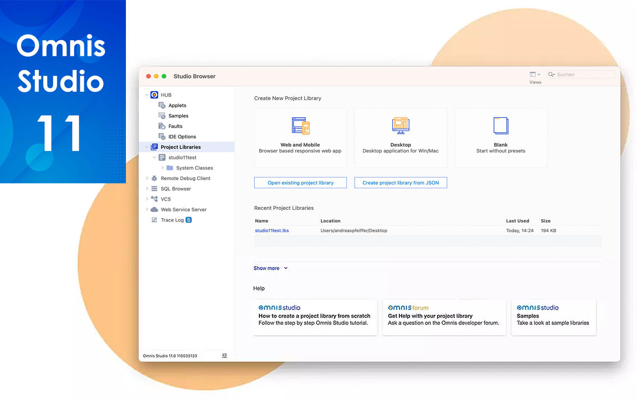637x401 pixels.
Task: Open the Views dropdown arrow
Action: [539, 75]
